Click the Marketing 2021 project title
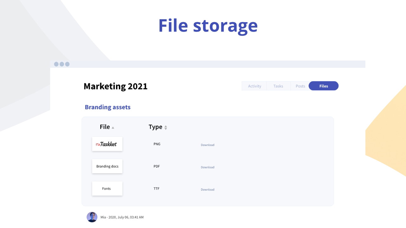This screenshot has height=228, width=406. [x=115, y=86]
